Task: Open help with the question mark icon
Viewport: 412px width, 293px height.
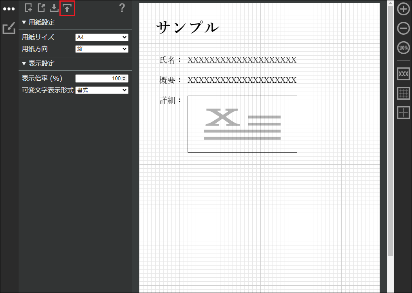Action: point(122,8)
